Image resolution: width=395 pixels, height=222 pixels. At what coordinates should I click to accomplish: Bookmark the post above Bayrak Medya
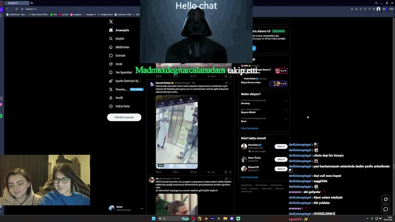pyautogui.click(x=226, y=76)
